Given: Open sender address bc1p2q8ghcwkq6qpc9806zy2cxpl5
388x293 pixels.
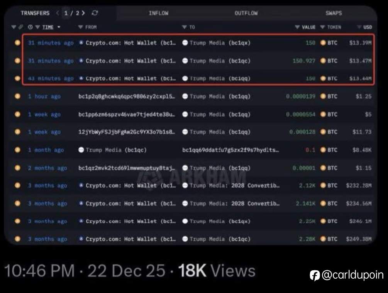Looking at the screenshot, I should click(127, 96).
